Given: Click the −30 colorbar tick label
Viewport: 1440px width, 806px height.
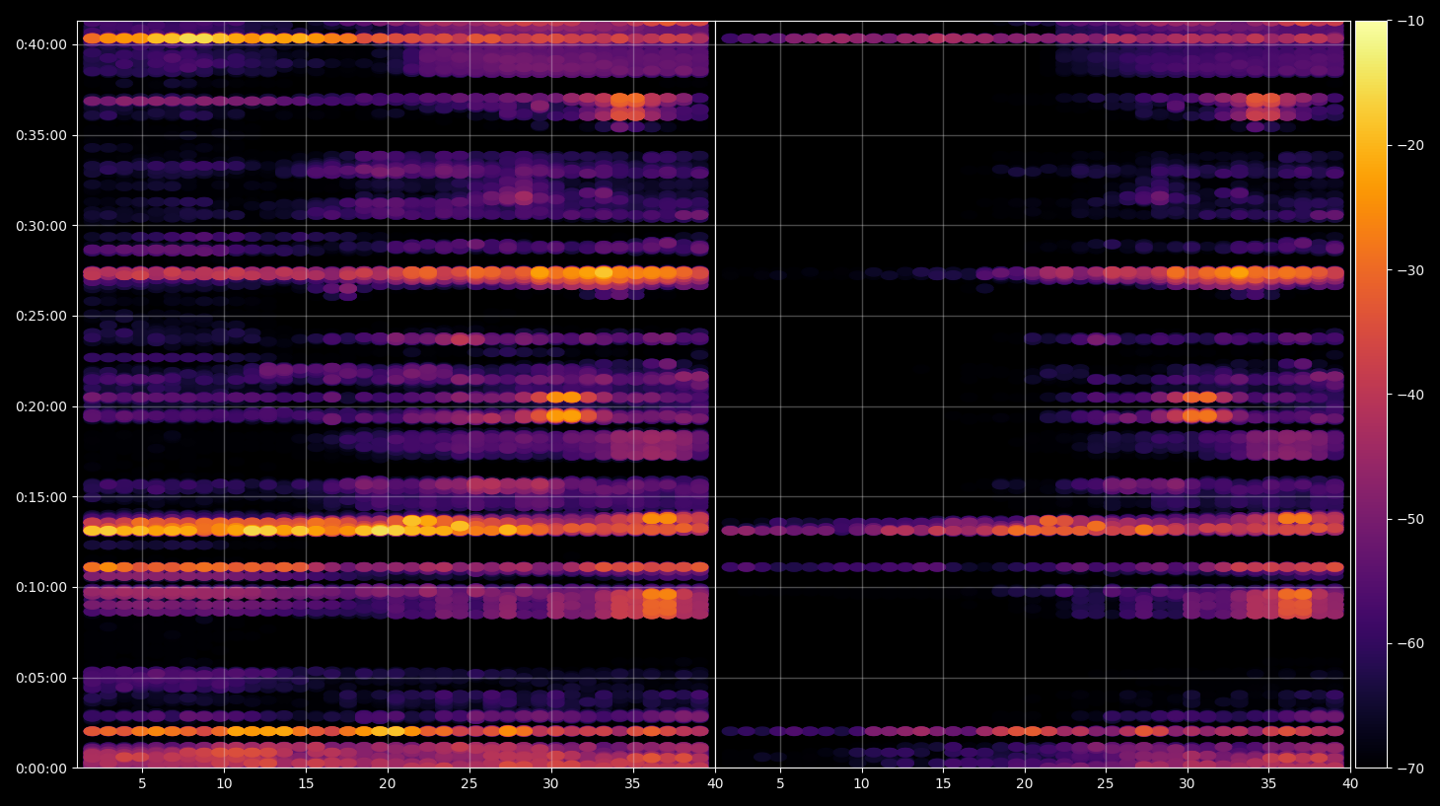Looking at the screenshot, I should (x=1411, y=269).
